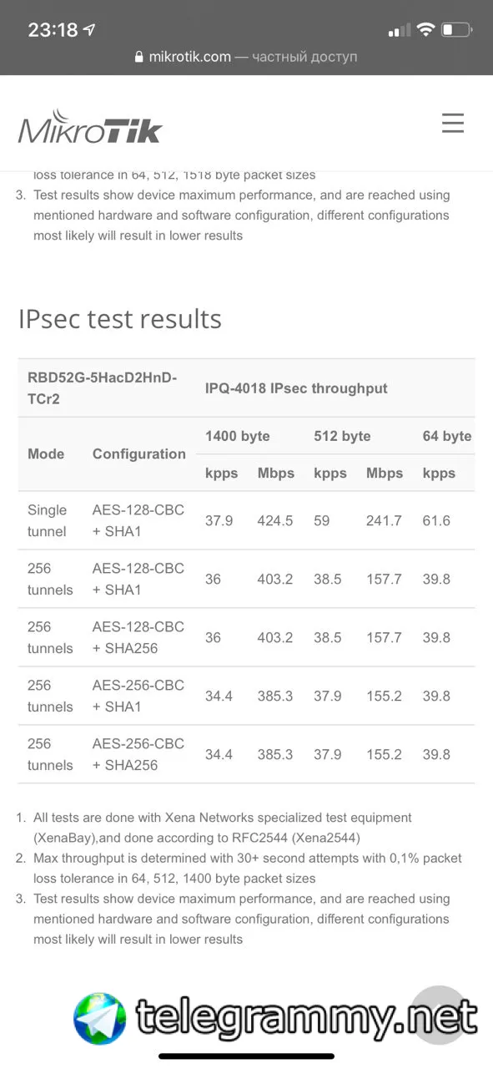Tap the AES-256-CBC + SHA256 configuration cell
Screen dimensions: 493x1069
pos(138,754)
